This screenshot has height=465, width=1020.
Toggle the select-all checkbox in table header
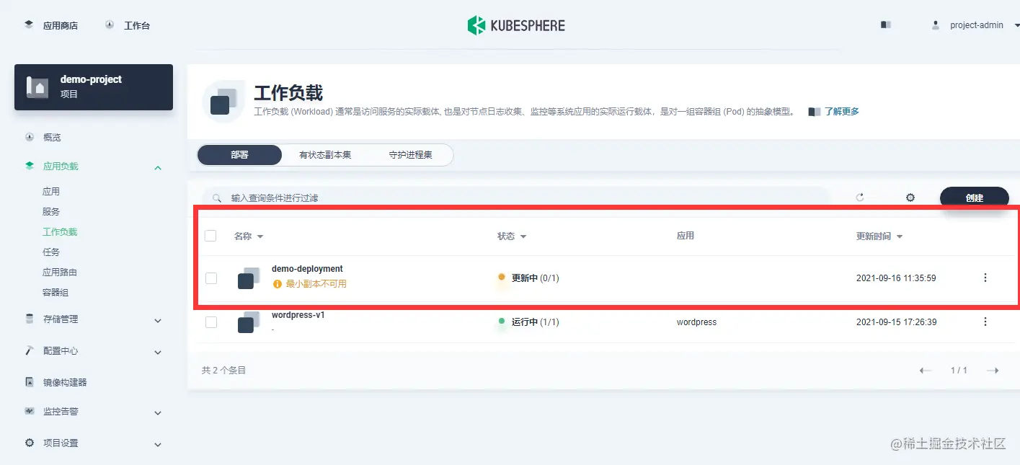tap(210, 236)
